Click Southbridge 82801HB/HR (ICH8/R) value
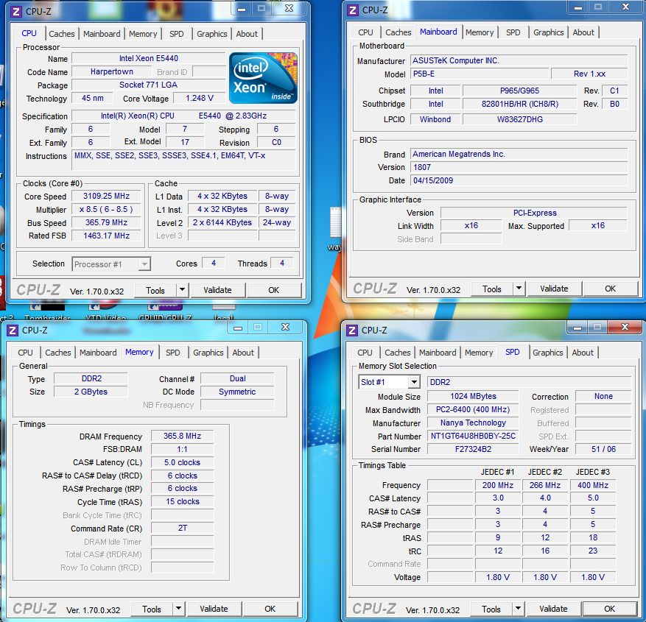646x622 pixels. click(520, 104)
